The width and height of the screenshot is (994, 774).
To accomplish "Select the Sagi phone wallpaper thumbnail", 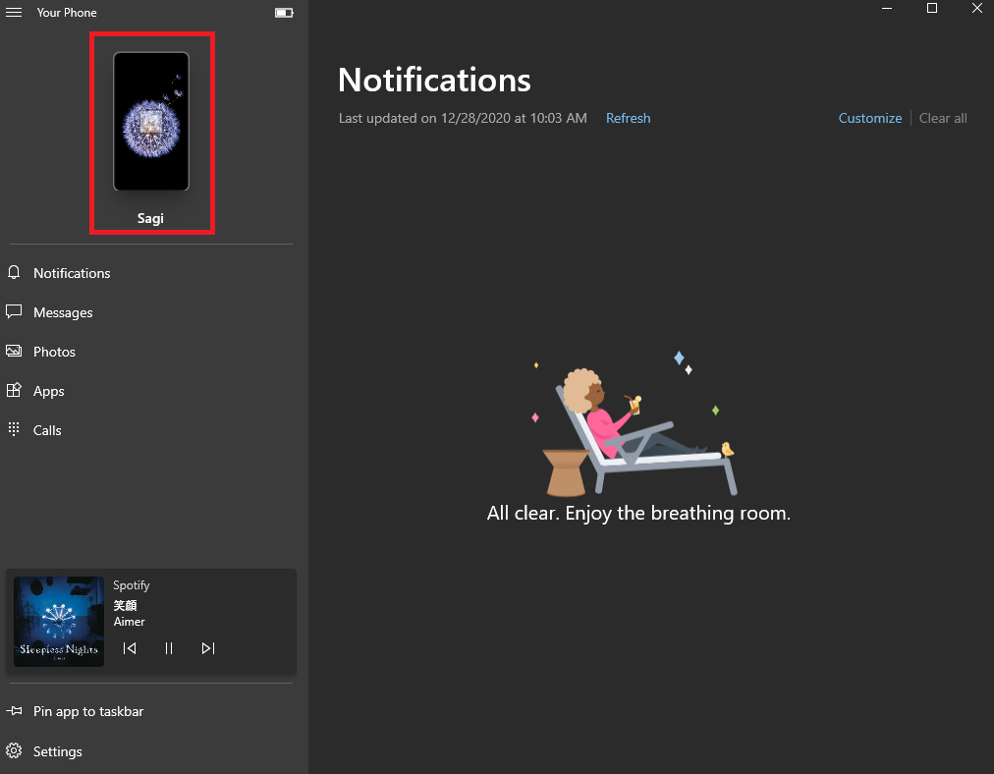I will point(151,121).
